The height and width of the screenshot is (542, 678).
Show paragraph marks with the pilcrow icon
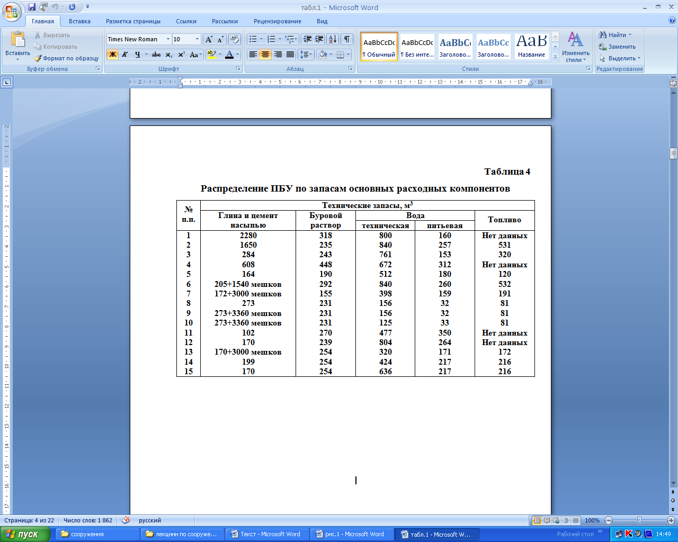[347, 39]
